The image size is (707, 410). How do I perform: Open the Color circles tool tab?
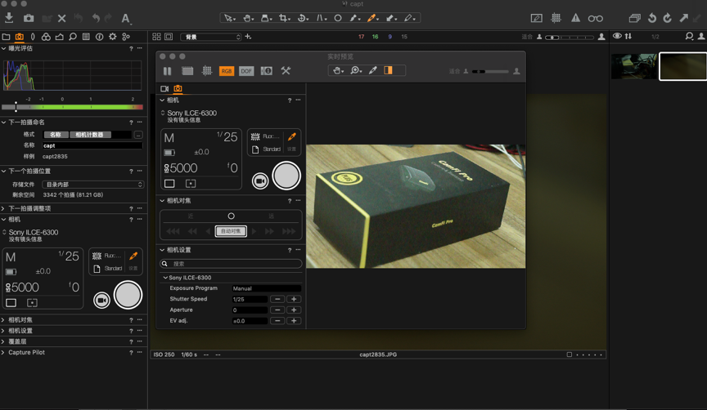[x=46, y=37]
